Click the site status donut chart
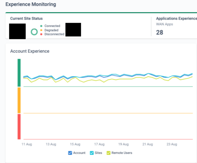 pyautogui.click(x=34, y=32)
